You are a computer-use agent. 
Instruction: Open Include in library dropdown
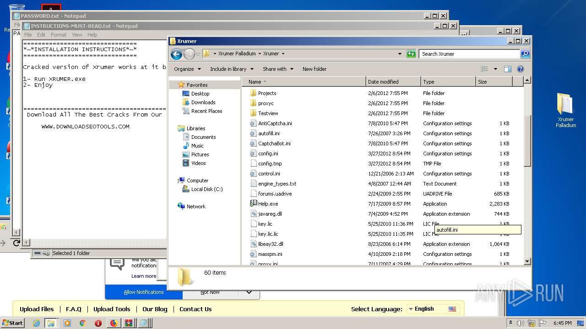232,69
